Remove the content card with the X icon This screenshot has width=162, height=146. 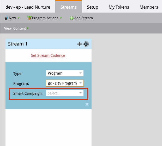(x=87, y=104)
